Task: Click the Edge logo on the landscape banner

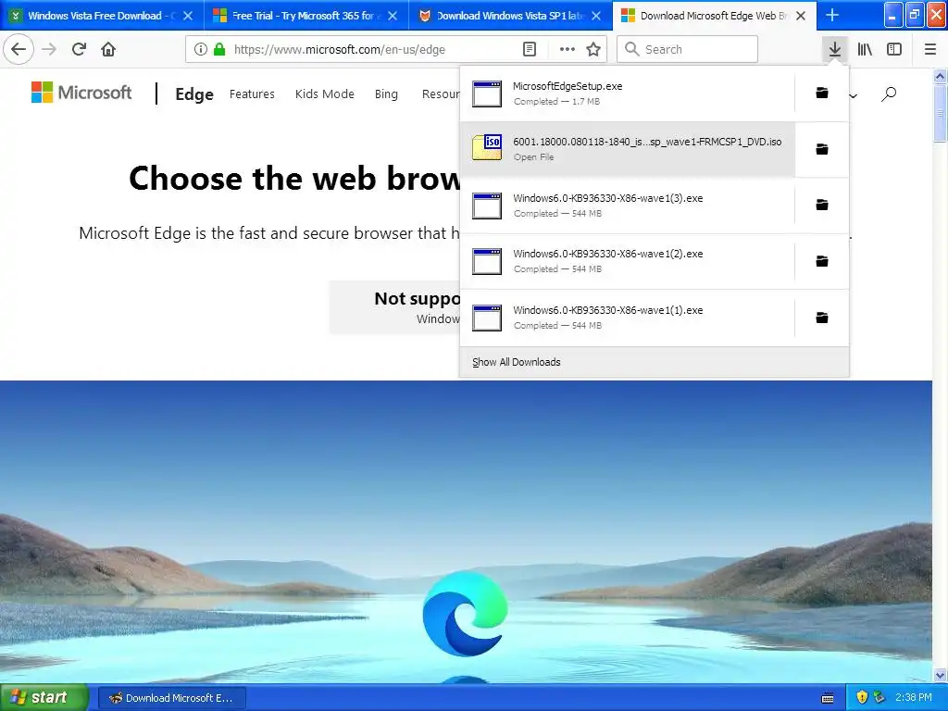Action: pyautogui.click(x=465, y=614)
